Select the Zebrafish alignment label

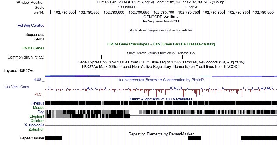point(36,129)
